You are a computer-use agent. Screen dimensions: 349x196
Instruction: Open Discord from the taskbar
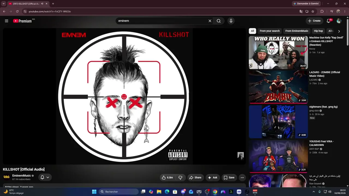tap(183, 192)
